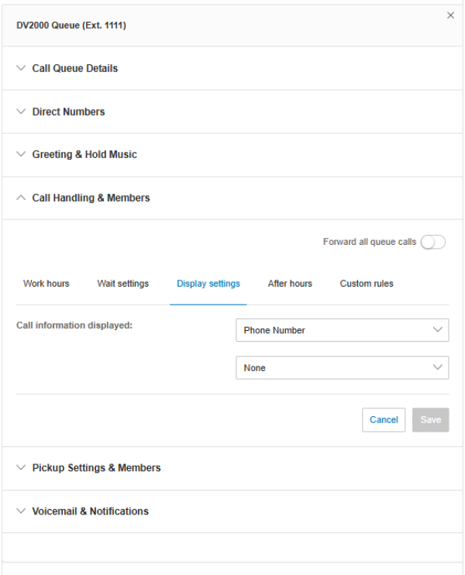Viewport: 465px width, 575px height.
Task: Click the Call Queue Details heading
Action: coord(75,68)
